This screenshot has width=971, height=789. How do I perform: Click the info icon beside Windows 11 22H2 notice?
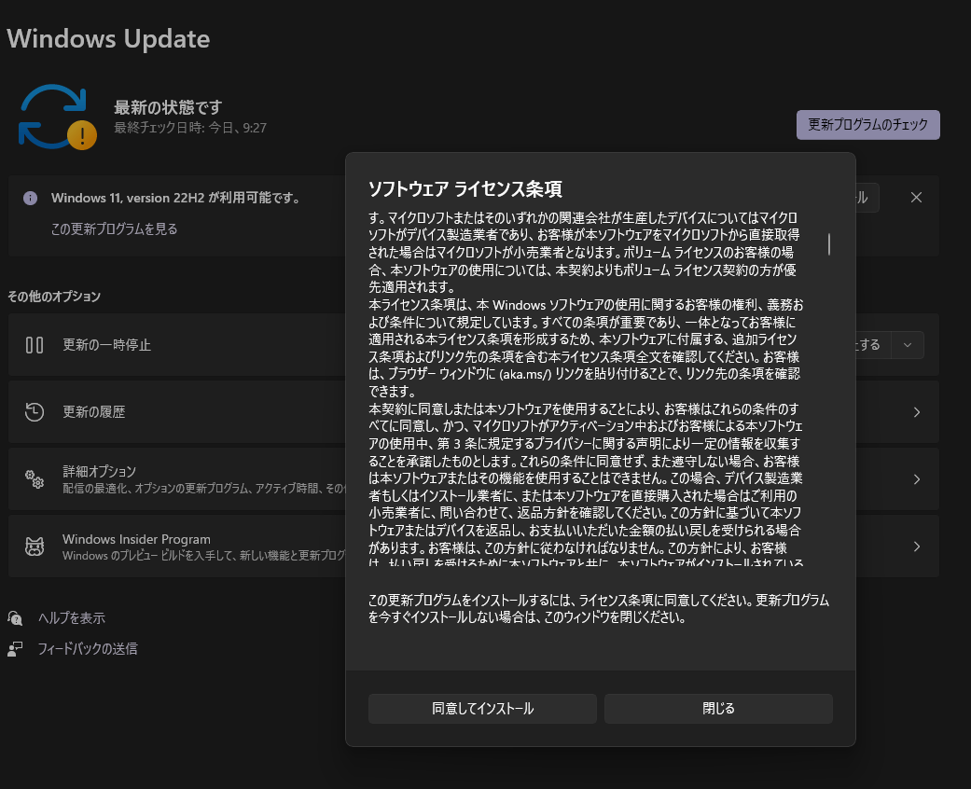(31, 198)
